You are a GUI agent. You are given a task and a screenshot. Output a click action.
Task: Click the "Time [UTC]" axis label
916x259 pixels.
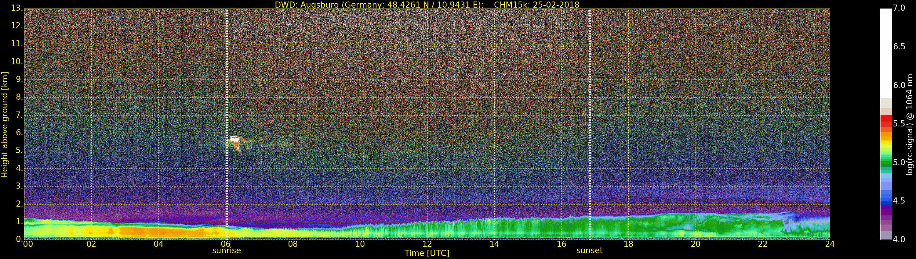click(427, 253)
